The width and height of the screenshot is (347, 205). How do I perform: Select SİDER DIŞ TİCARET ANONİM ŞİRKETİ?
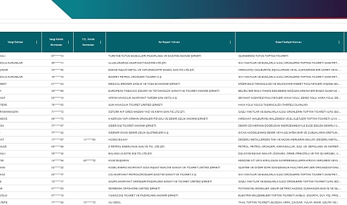point(132,126)
